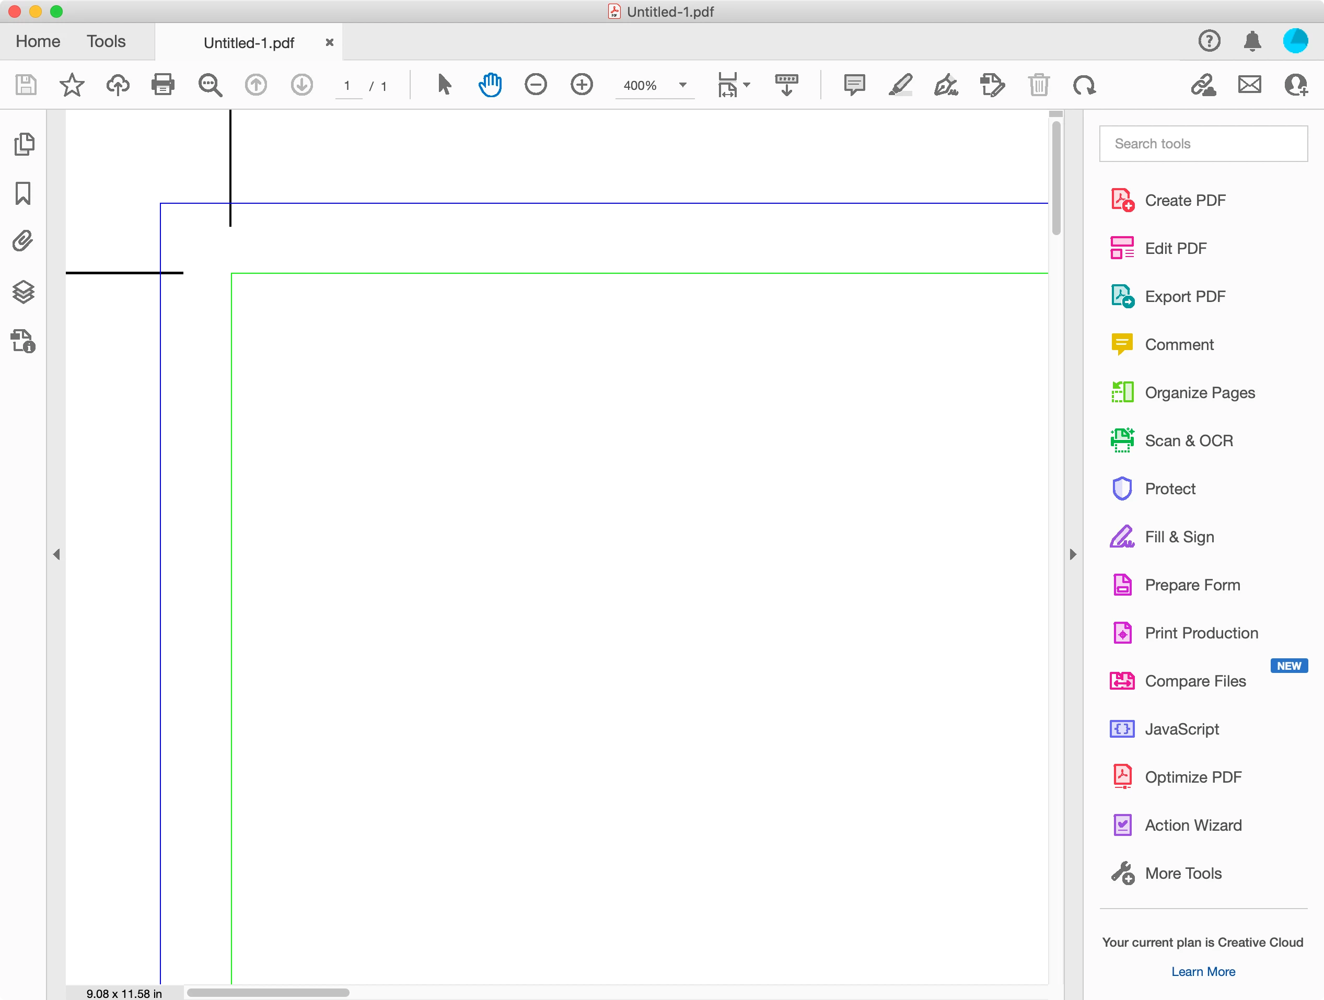
Task: Click the Add sticky note icon
Action: (x=854, y=85)
